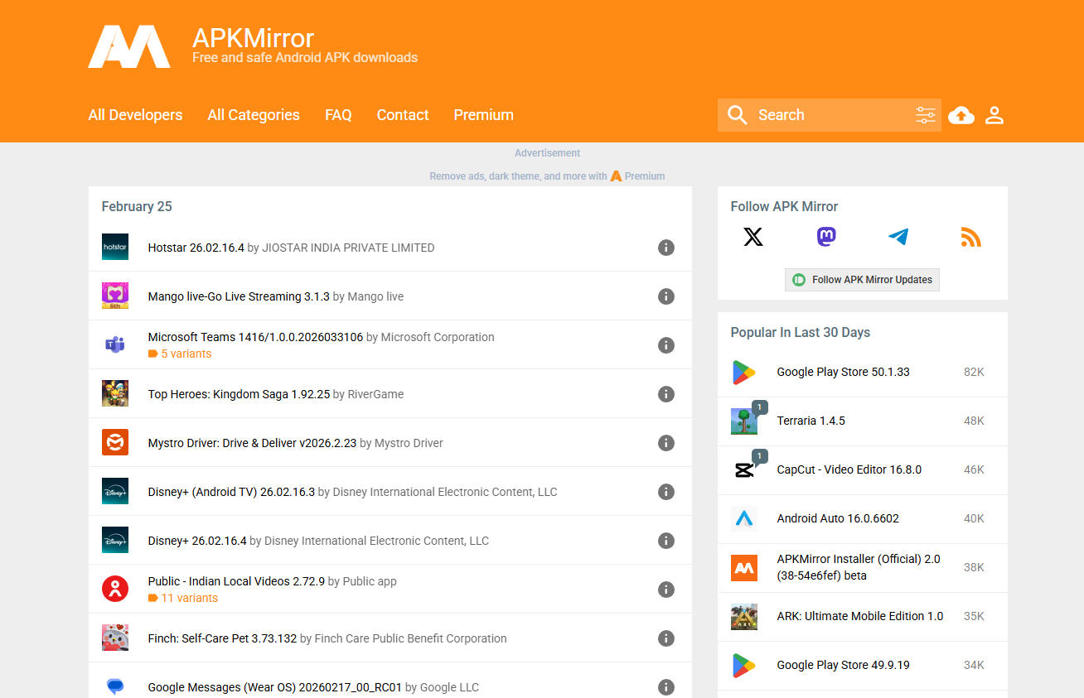This screenshot has width=1084, height=698.
Task: Open APK Mirror's X profile icon
Action: coord(753,238)
